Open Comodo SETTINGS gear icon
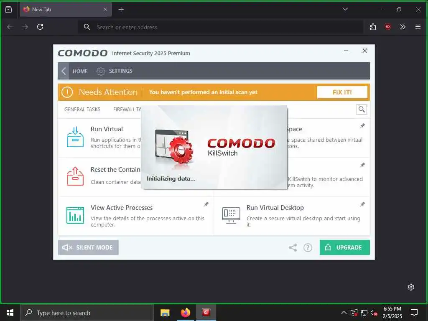428x321 pixels. pyautogui.click(x=101, y=71)
